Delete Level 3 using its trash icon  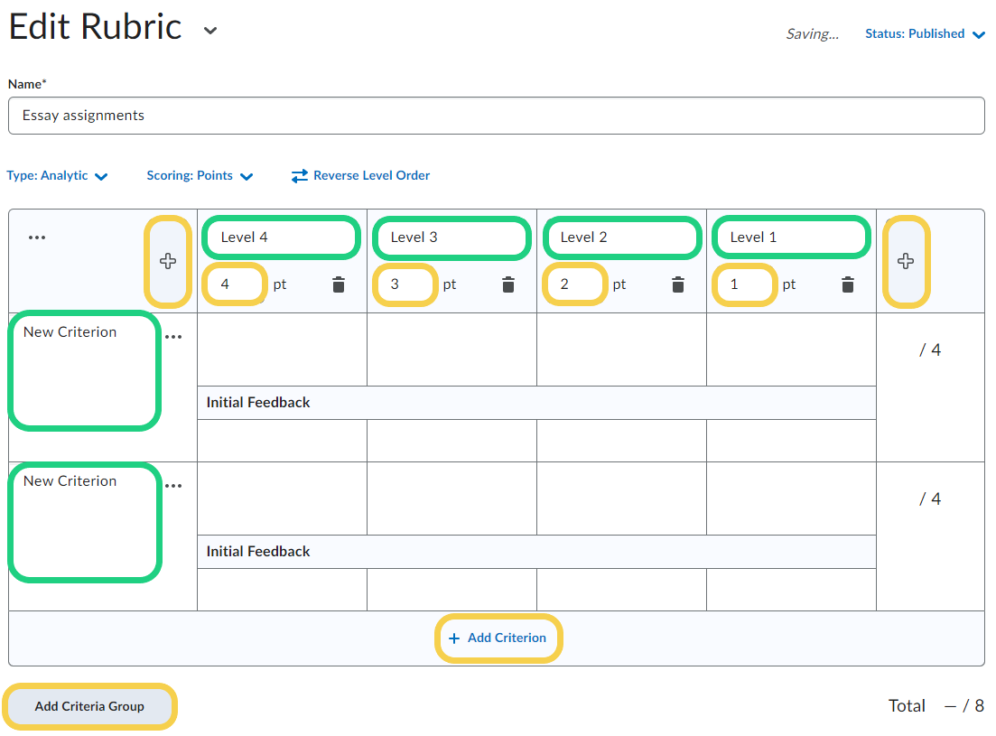click(x=508, y=284)
